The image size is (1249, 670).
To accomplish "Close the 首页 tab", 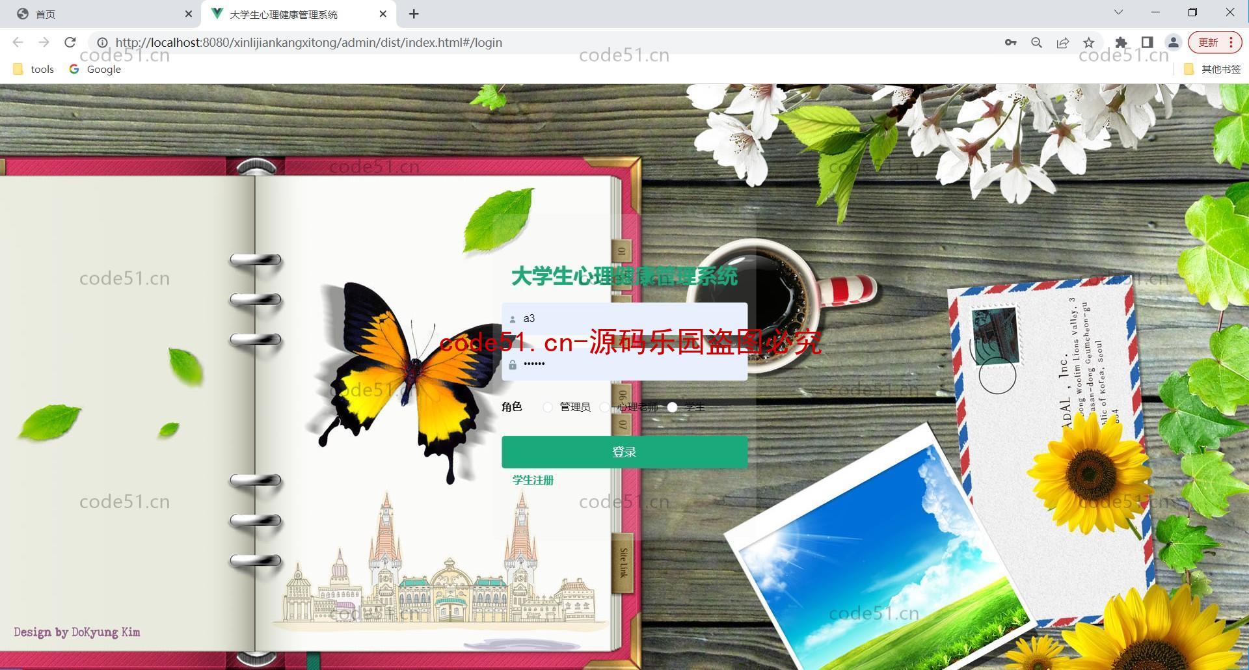I will pos(188,14).
